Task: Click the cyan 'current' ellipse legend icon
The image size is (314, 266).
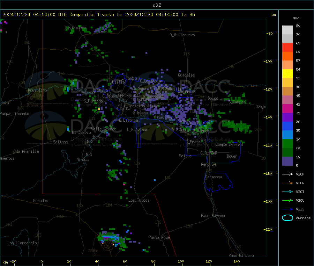Action: click(x=287, y=218)
